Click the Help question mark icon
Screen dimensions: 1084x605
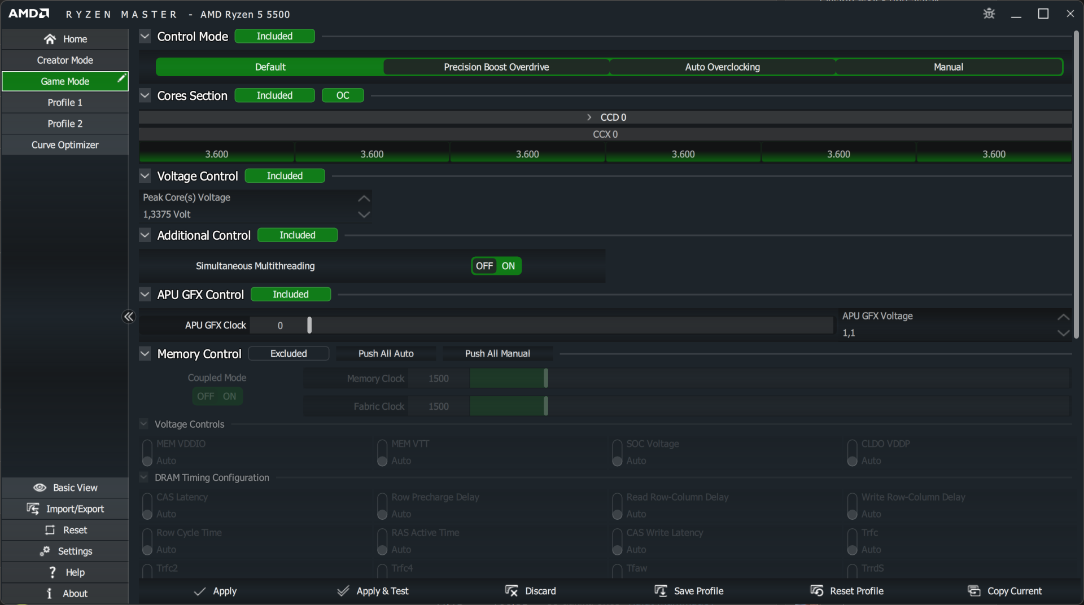click(x=53, y=572)
